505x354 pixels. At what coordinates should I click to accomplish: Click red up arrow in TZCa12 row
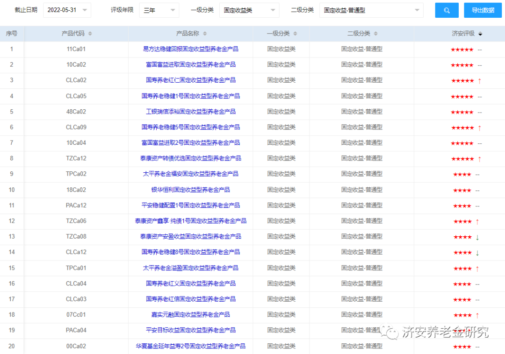480,159
